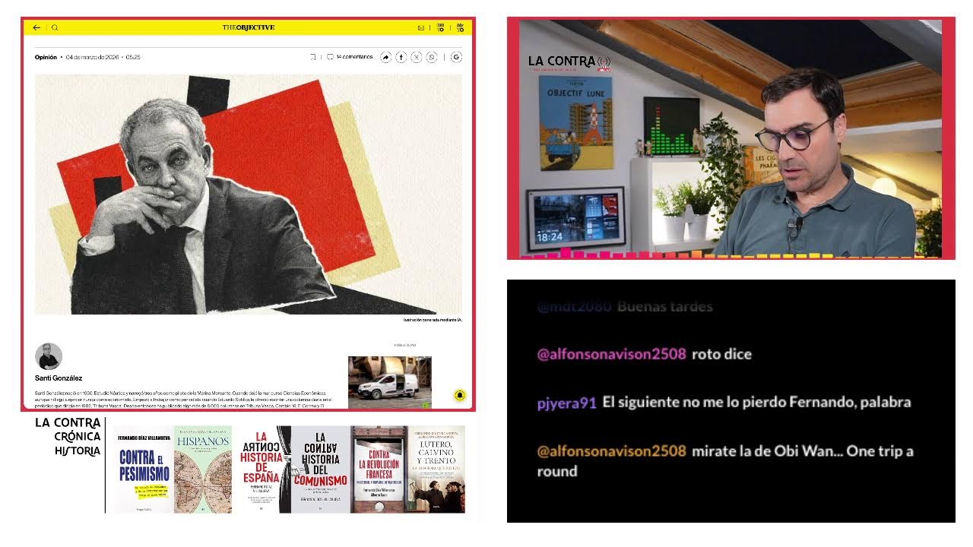Open the Opinión section link
This screenshot has height=547, width=973.
coord(46,57)
